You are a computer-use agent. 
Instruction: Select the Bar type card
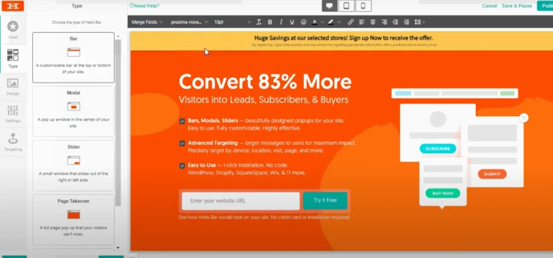point(73,57)
